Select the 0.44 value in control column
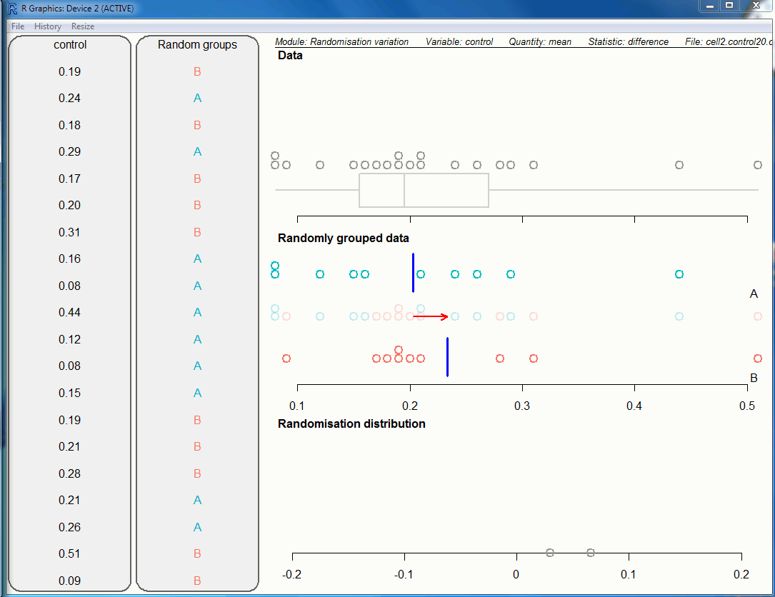The height and width of the screenshot is (597, 775). (70, 313)
